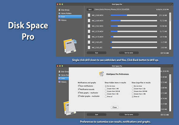This screenshot has width=179, height=125.
Task: Open Home Folders in top window sidebar
Action: (x=65, y=13)
